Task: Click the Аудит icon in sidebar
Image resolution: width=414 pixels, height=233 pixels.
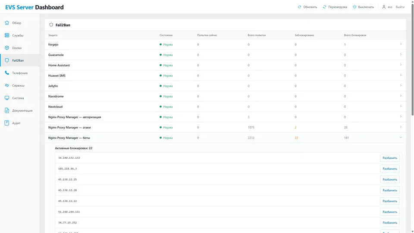Action: pyautogui.click(x=7, y=123)
